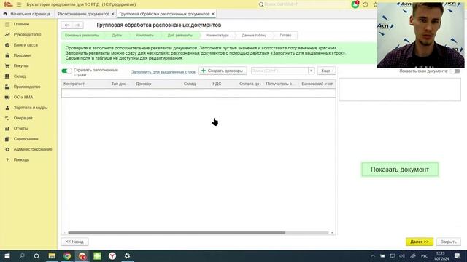Click the Далее >> button
Screen dimensions: 467x262
click(x=420, y=242)
